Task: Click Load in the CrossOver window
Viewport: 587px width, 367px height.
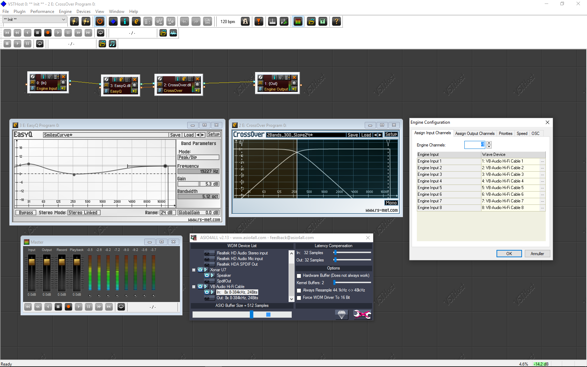Action: tap(366, 135)
